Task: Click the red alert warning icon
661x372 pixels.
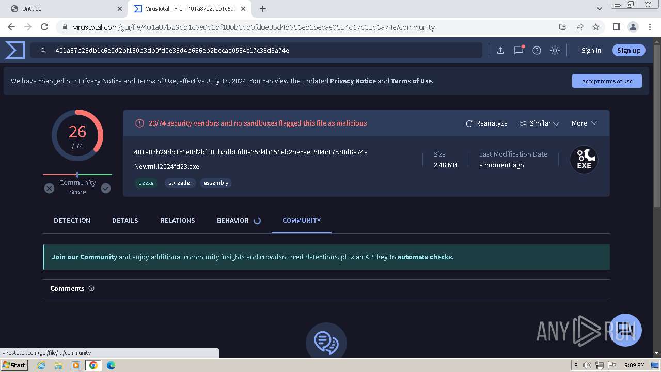Action: [139, 123]
